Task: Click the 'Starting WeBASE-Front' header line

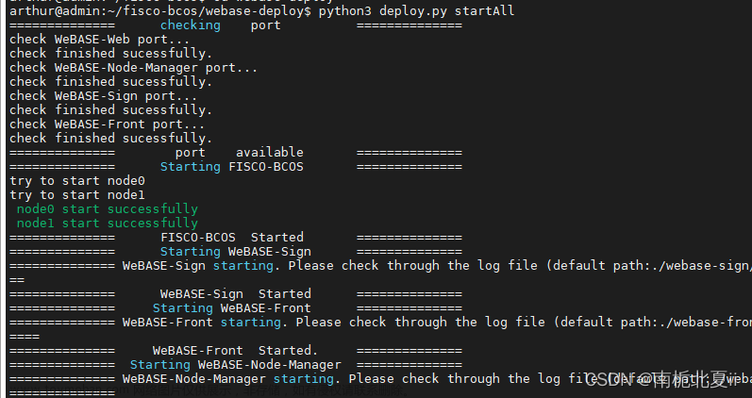Action: point(232,307)
